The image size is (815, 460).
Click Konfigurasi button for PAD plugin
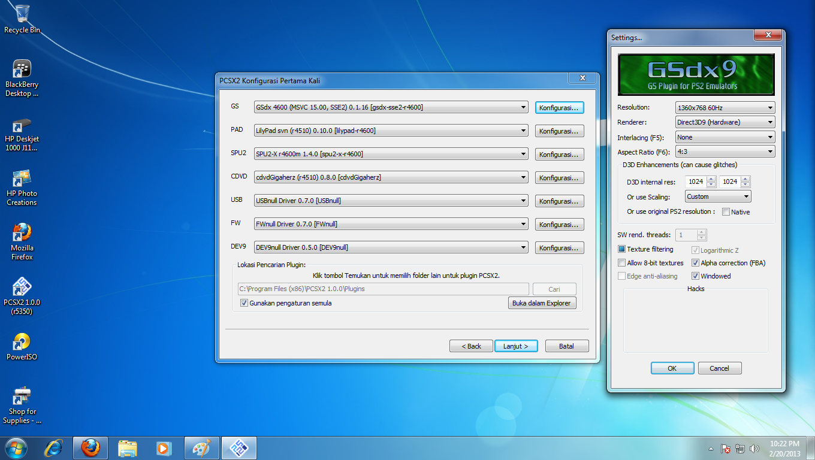pyautogui.click(x=559, y=131)
